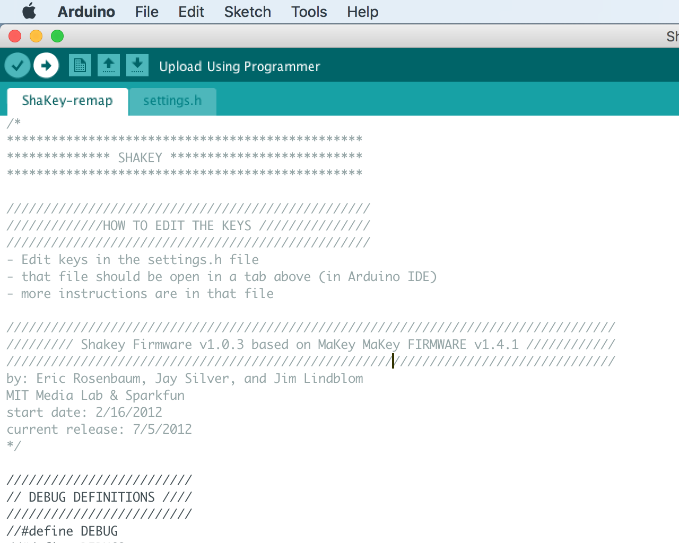Viewport: 679px width, 543px height.
Task: Click the closing '*/' comment marker
Action: point(14,445)
